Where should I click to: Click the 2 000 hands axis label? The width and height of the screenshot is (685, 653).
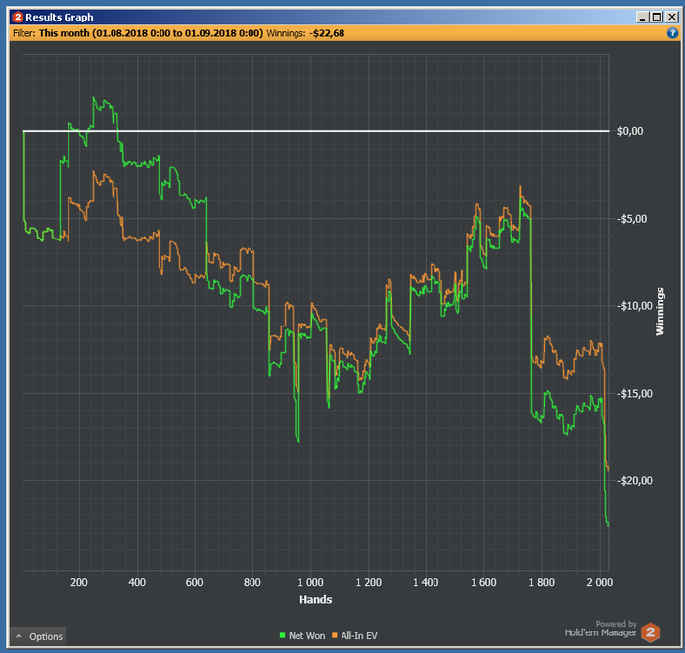point(599,582)
